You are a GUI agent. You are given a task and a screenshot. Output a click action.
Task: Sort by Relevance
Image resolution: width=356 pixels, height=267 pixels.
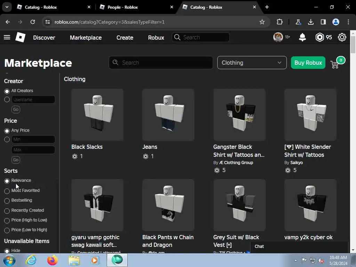point(7,181)
